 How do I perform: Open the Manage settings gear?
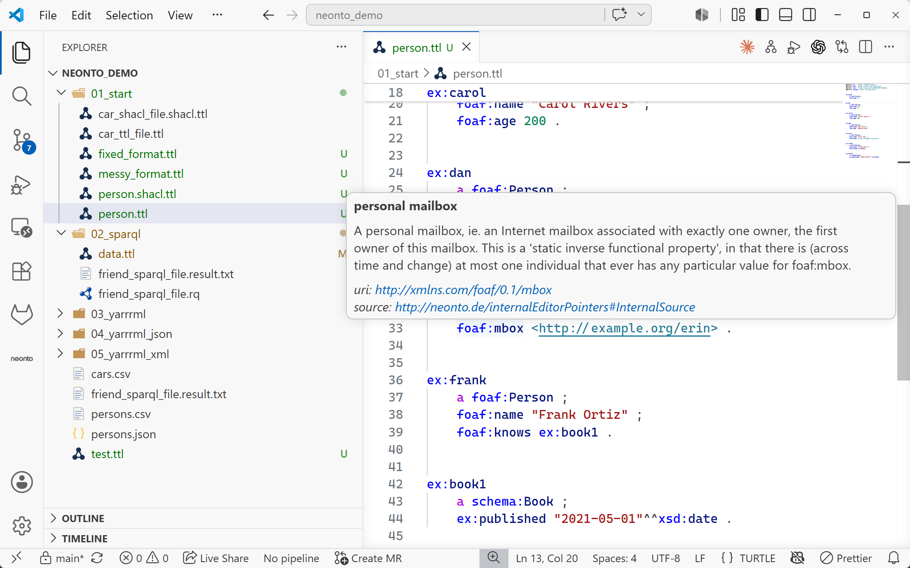pos(21,525)
